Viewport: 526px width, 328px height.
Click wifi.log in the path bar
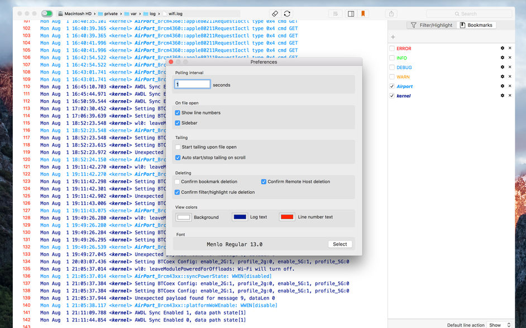(x=176, y=13)
